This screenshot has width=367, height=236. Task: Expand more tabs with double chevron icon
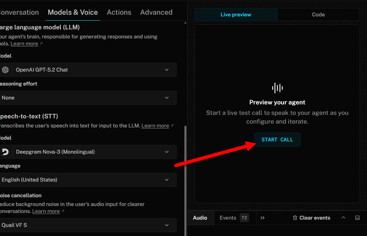(262, 218)
